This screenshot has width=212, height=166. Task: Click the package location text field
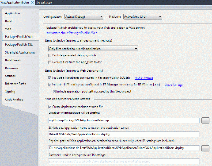[x=124, y=120]
